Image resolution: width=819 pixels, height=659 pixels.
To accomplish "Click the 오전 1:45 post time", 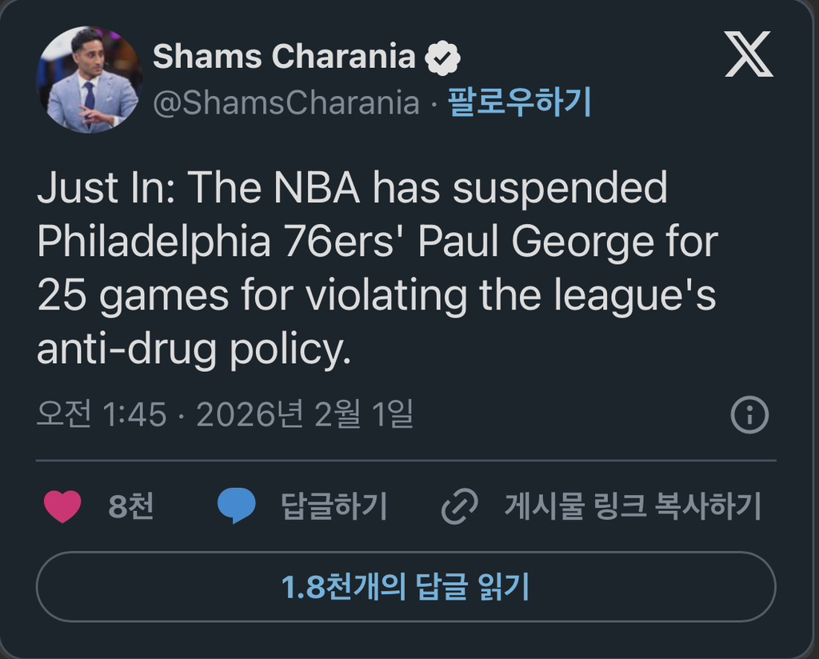I will point(102,414).
